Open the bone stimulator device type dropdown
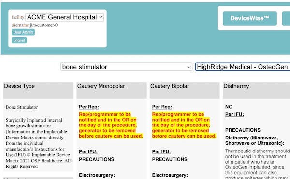290x179 pixels. click(126, 67)
